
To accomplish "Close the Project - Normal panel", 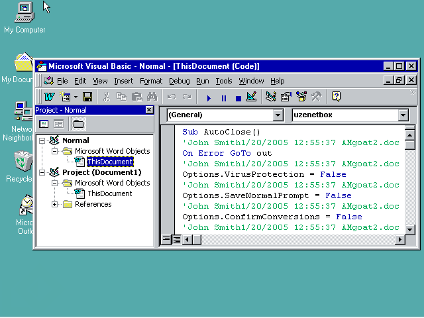I will click(x=149, y=110).
